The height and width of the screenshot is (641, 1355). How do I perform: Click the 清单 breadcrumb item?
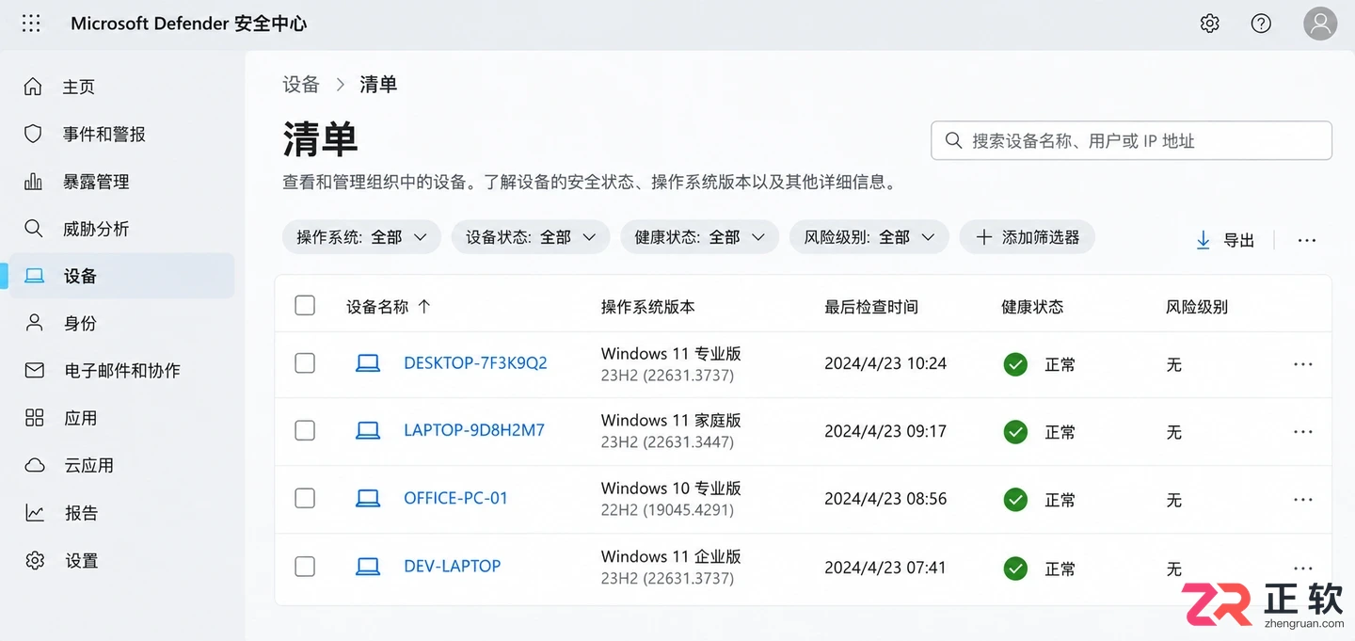coord(378,85)
